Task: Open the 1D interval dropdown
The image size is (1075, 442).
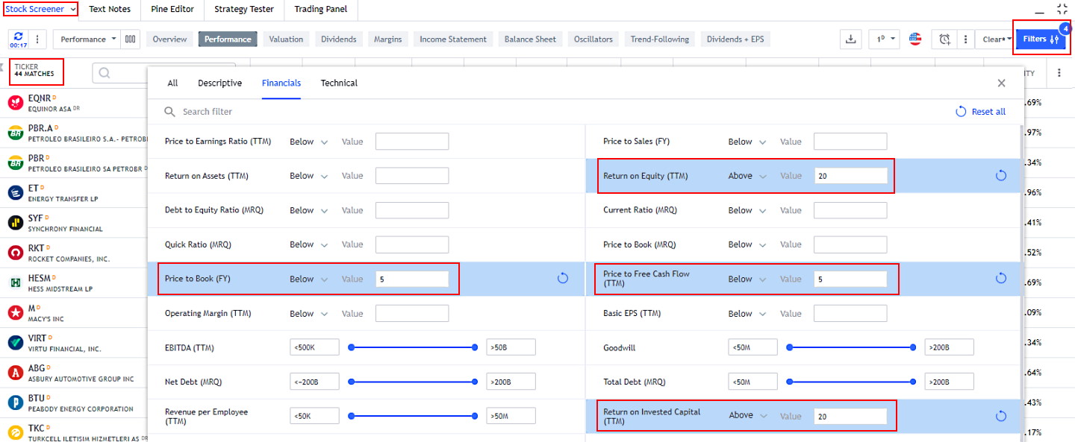Action: point(884,40)
